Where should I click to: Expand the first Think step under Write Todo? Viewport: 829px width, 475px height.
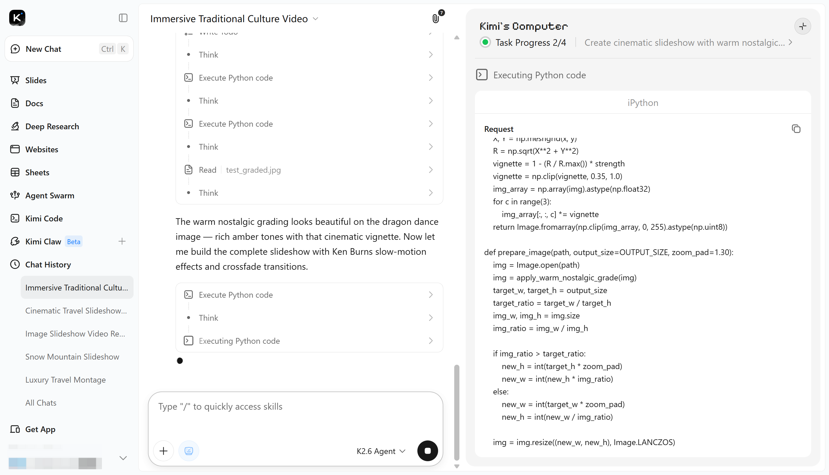(309, 55)
